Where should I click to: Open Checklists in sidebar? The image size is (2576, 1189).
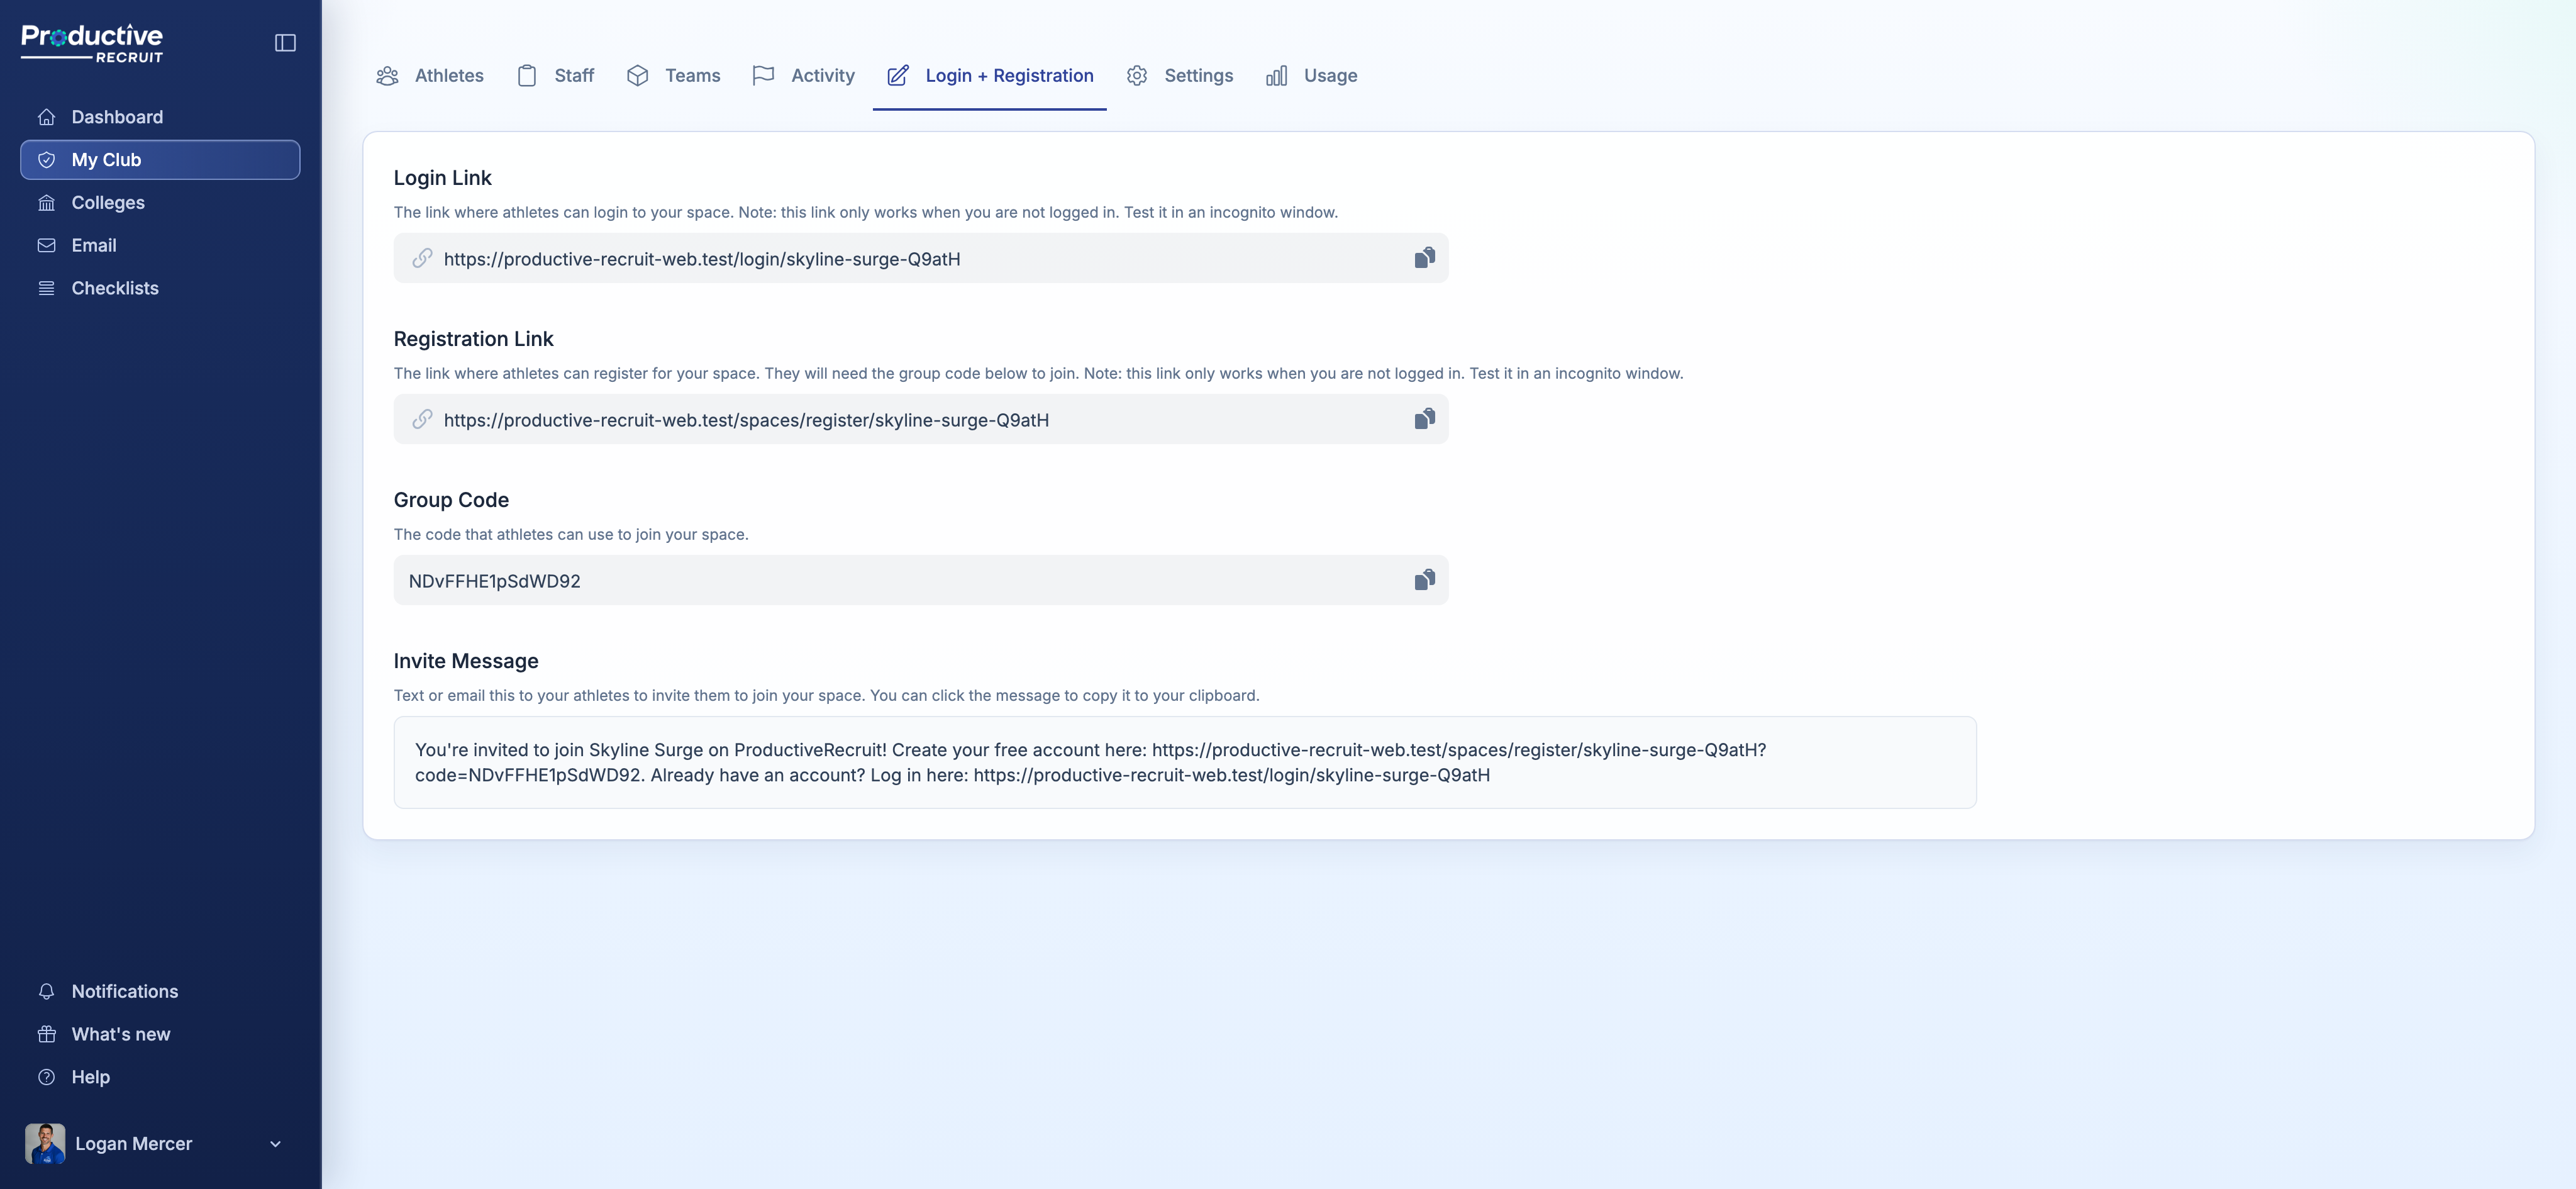pos(160,288)
